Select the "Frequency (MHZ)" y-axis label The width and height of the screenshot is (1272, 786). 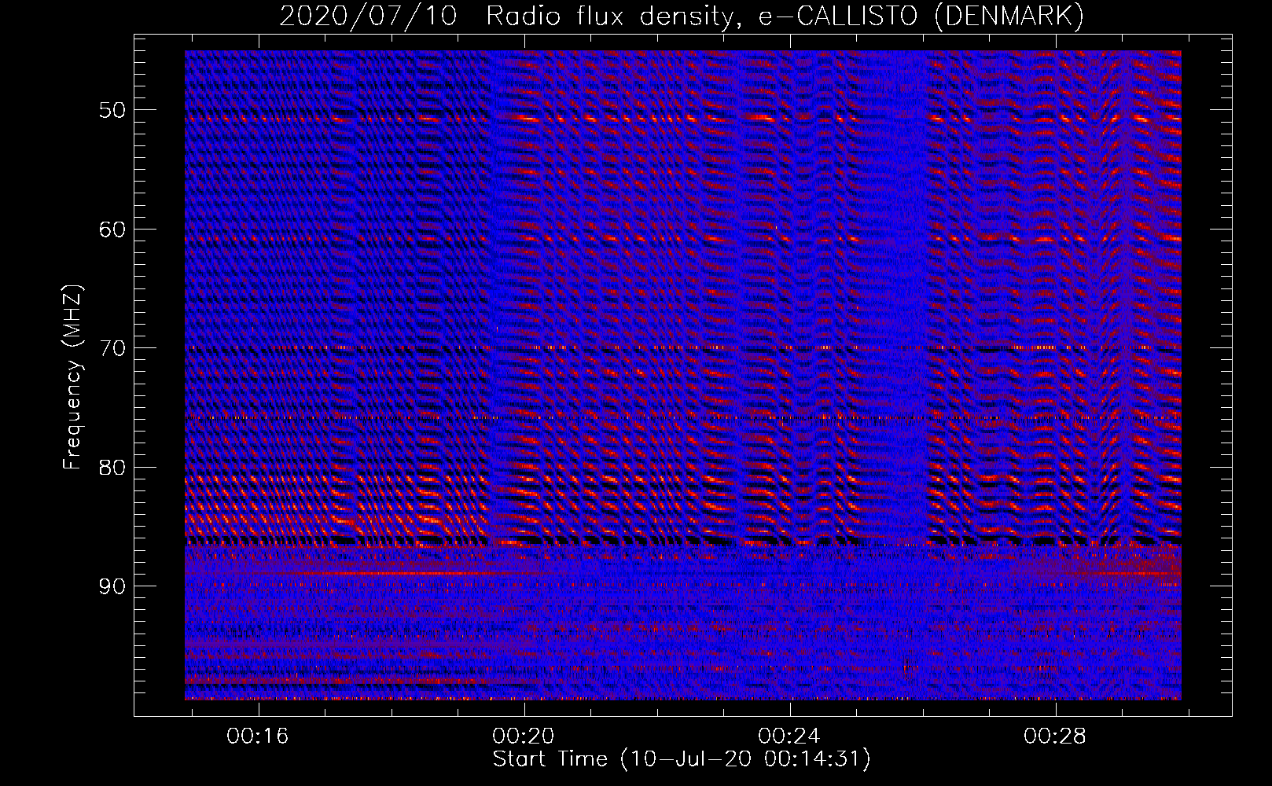click(72, 377)
